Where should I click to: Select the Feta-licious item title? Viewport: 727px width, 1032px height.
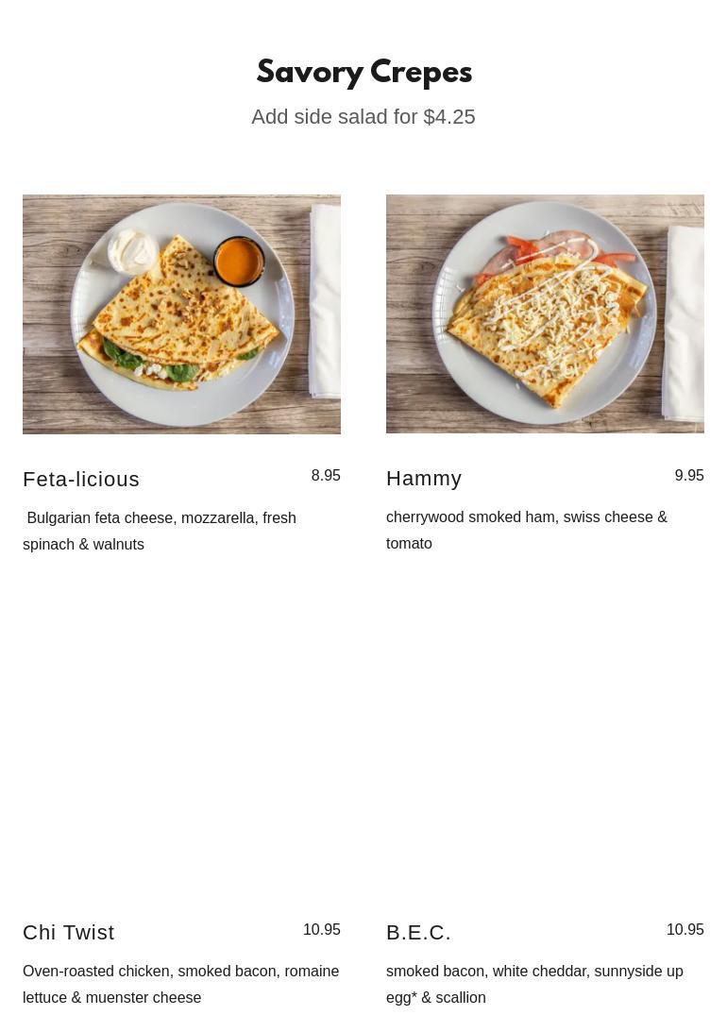[81, 479]
